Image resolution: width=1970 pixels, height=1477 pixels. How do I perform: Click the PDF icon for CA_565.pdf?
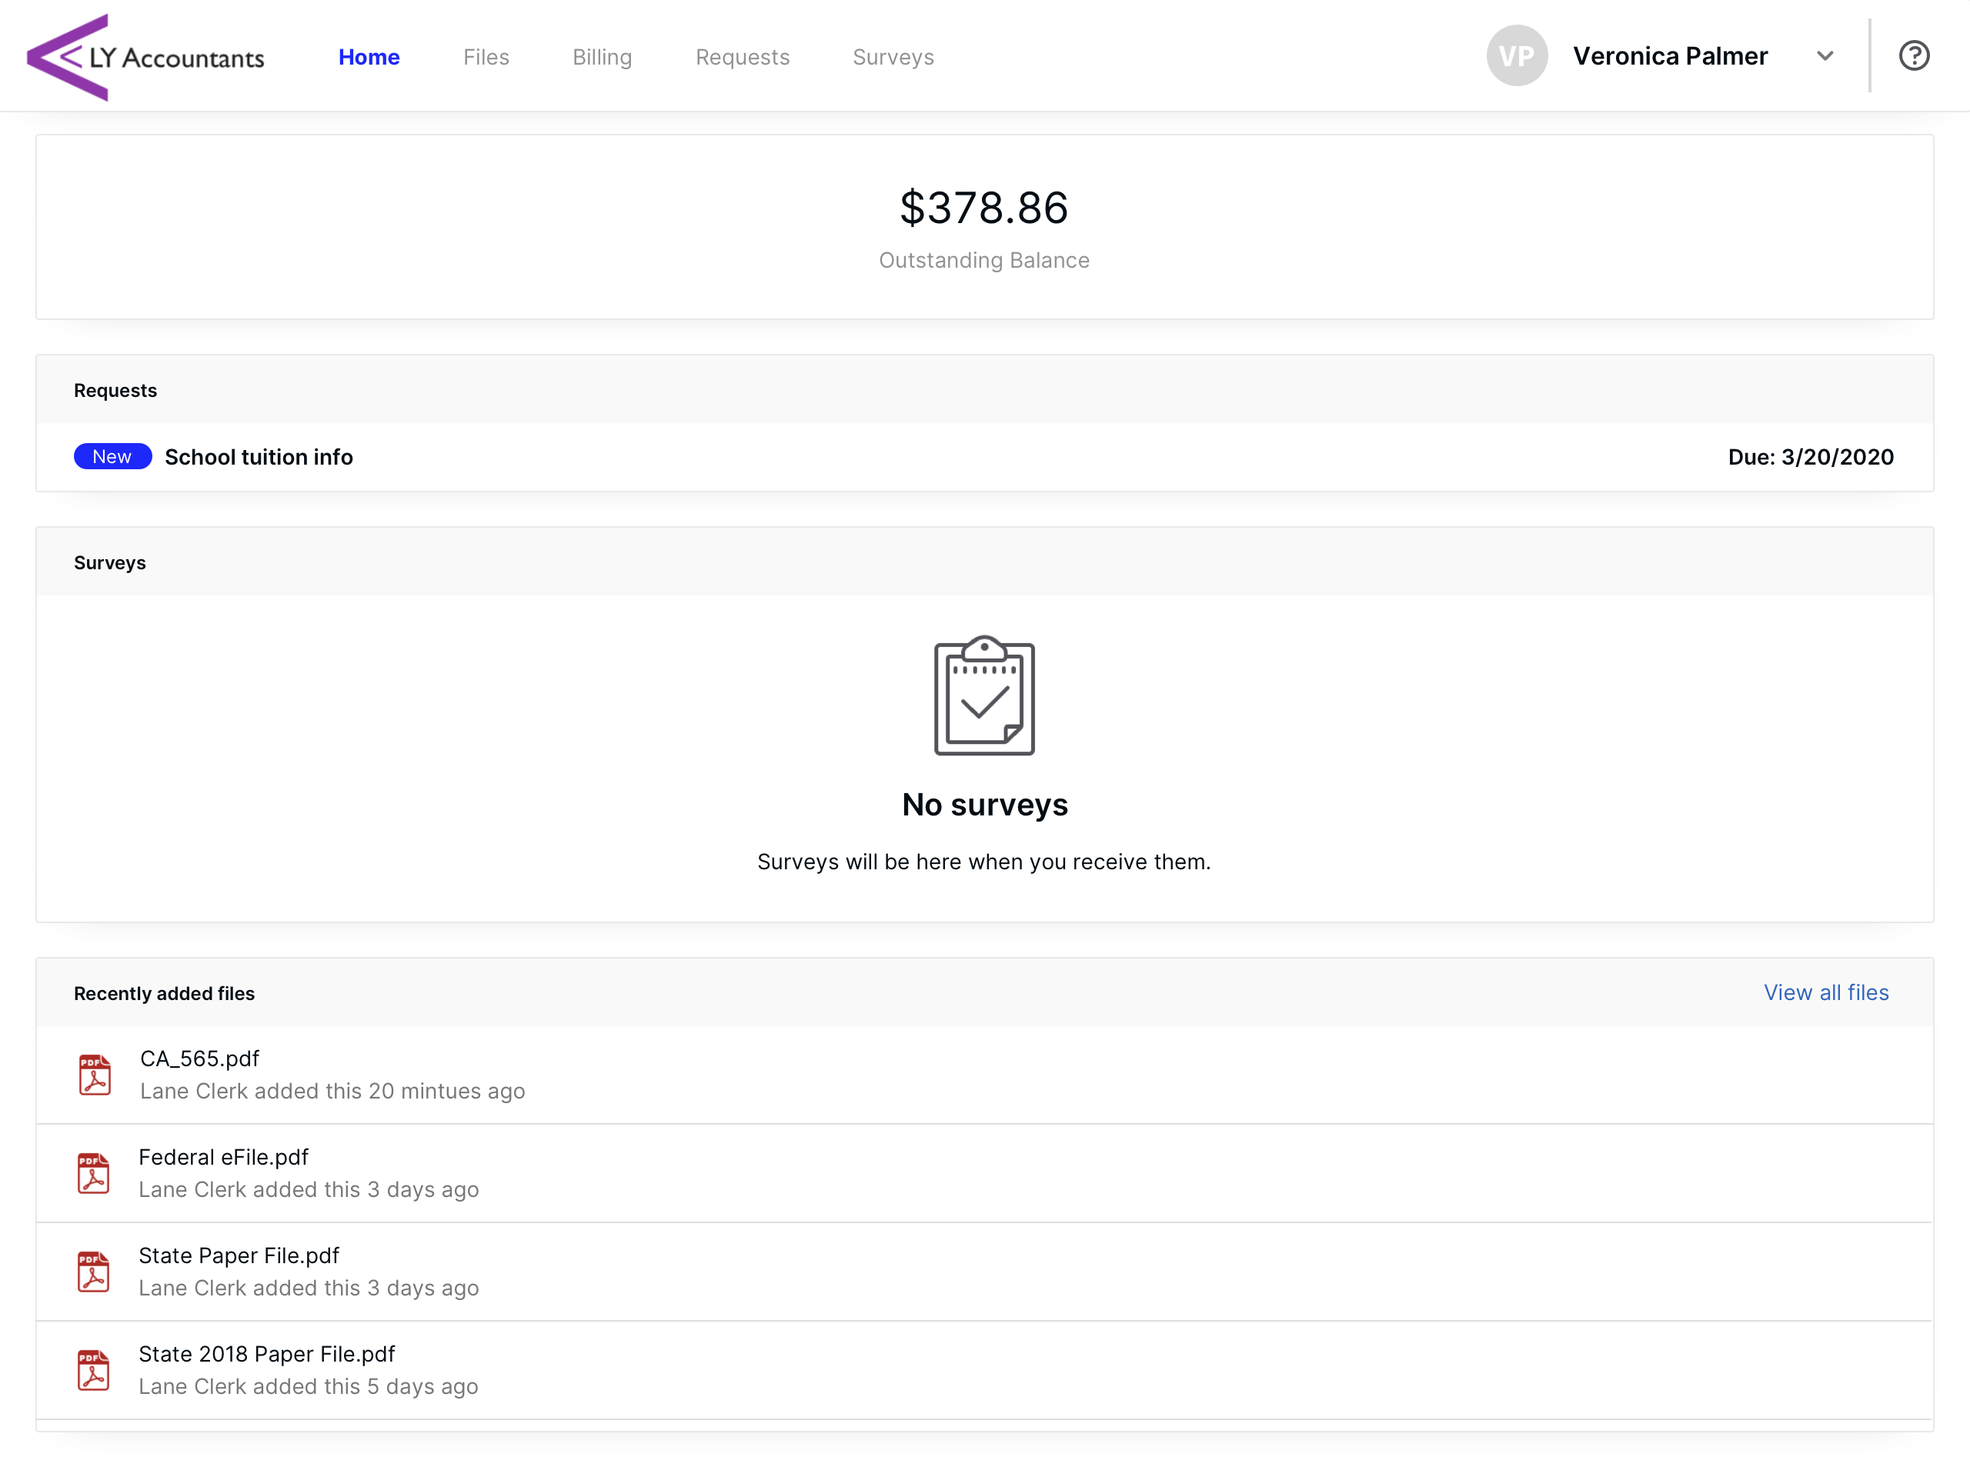point(95,1075)
